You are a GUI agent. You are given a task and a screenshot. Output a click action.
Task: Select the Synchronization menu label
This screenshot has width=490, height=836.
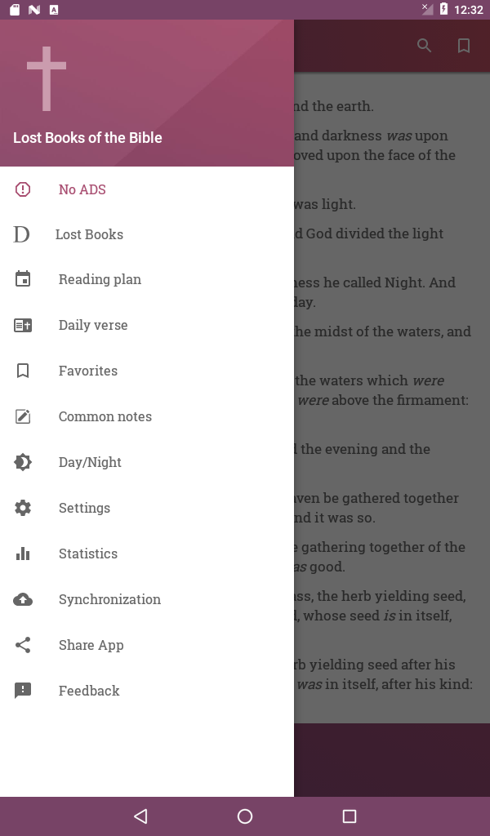(x=109, y=599)
